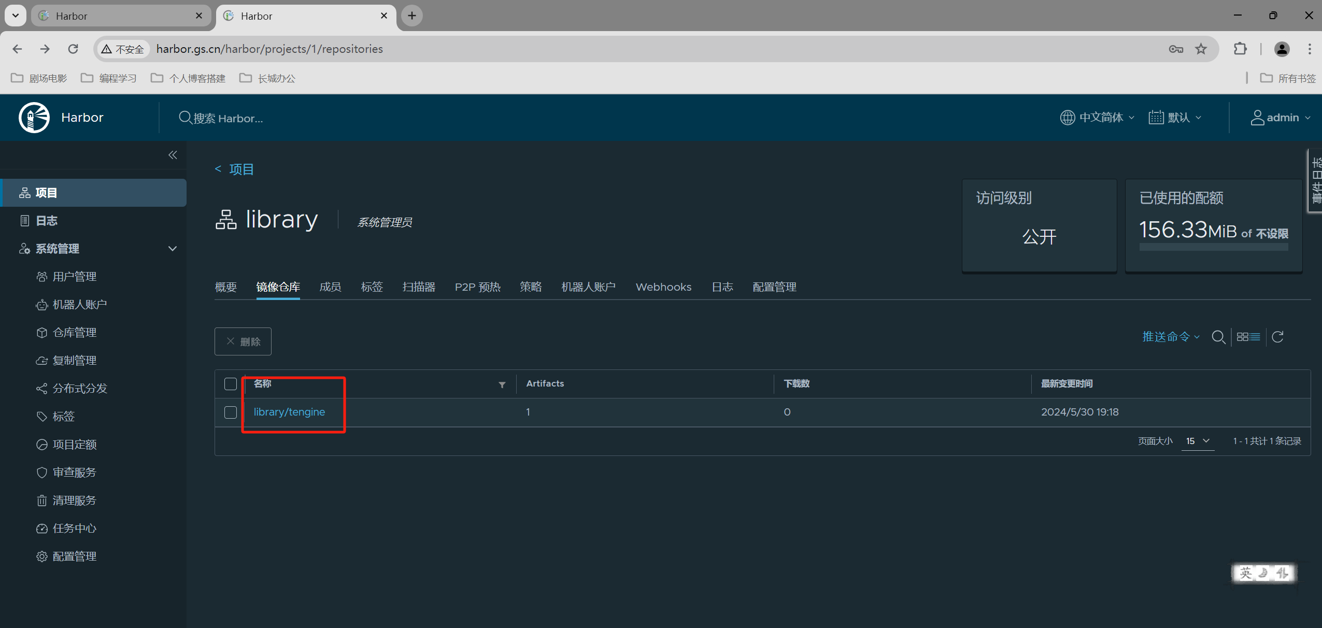
Task: Click the 删除 button
Action: click(x=243, y=341)
